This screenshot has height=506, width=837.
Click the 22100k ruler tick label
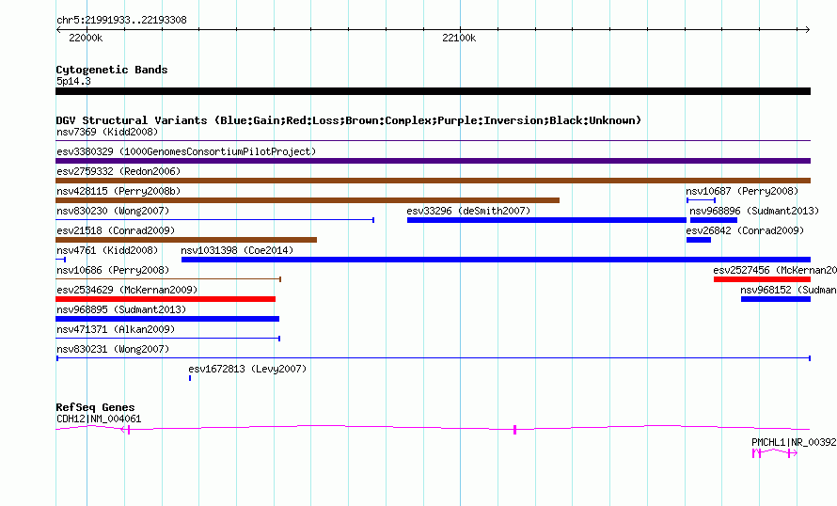459,38
